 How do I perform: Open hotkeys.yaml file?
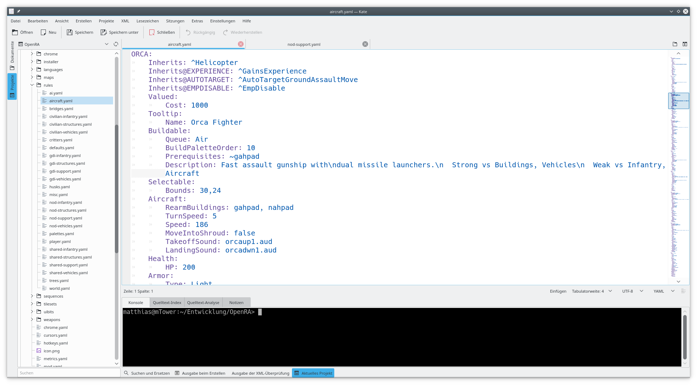click(x=55, y=343)
